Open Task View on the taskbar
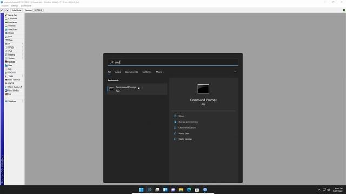Image resolution: width=346 pixels, height=194 pixels. pos(157,190)
